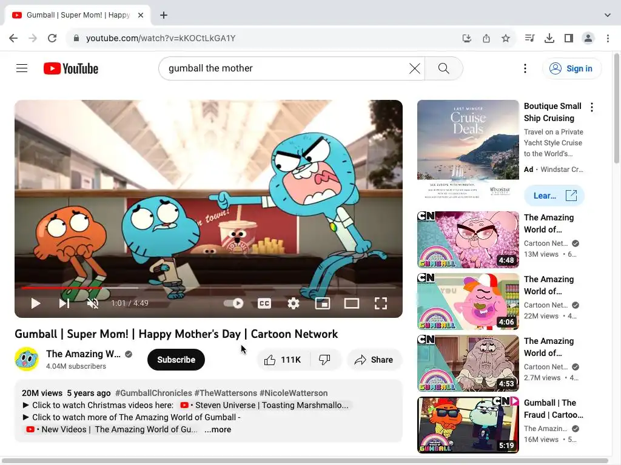Viewport: 621px width, 465px height.
Task: Open a new browser tab
Action: coord(164,15)
